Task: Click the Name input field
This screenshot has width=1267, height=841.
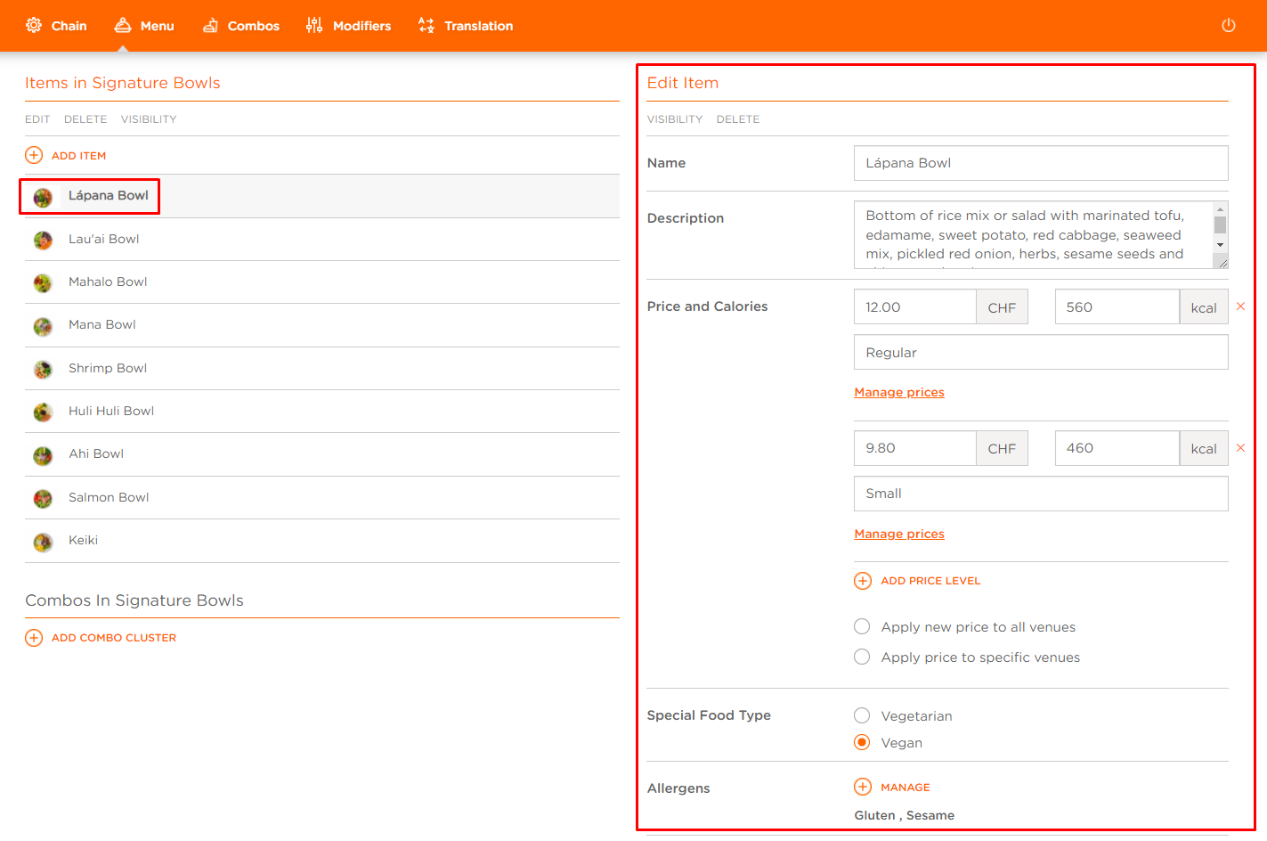Action: (x=1040, y=163)
